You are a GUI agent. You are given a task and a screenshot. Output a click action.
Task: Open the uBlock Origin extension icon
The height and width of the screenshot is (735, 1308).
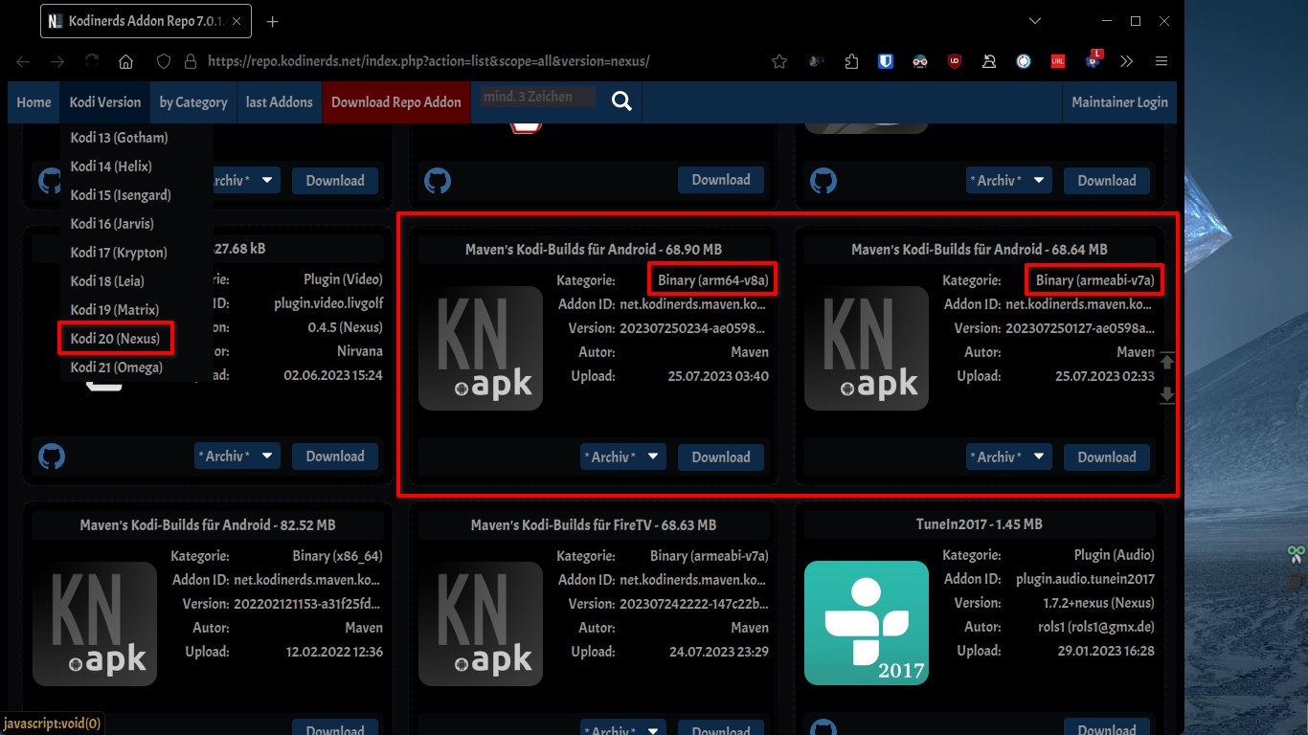(x=954, y=61)
